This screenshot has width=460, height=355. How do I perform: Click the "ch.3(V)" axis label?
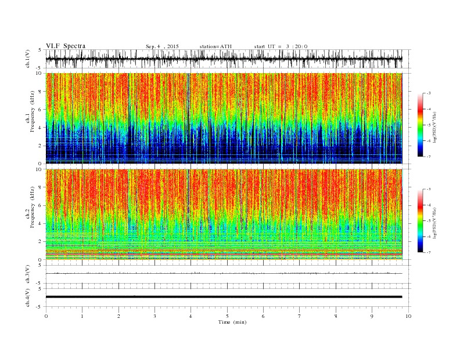coord(28,274)
